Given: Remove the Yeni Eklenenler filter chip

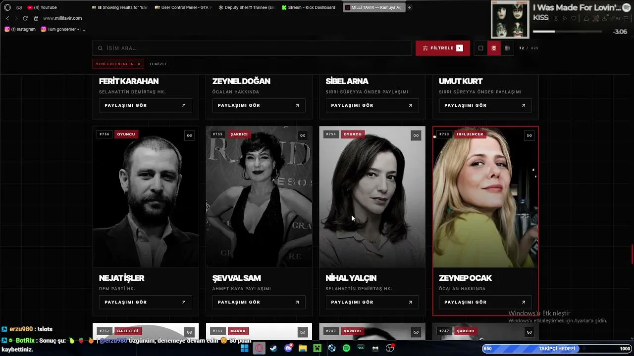Looking at the screenshot, I should pyautogui.click(x=139, y=64).
